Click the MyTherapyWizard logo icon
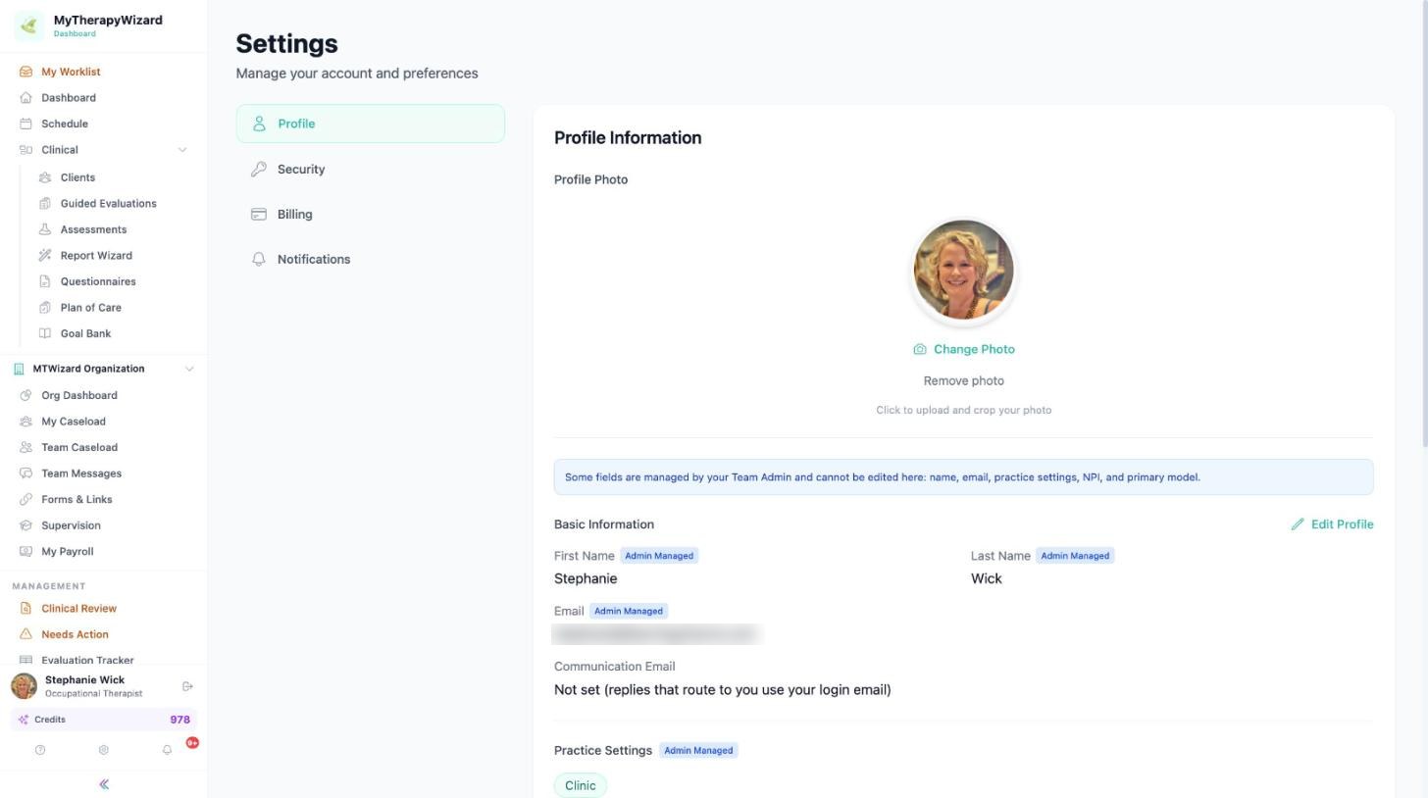1428x798 pixels. click(x=29, y=25)
